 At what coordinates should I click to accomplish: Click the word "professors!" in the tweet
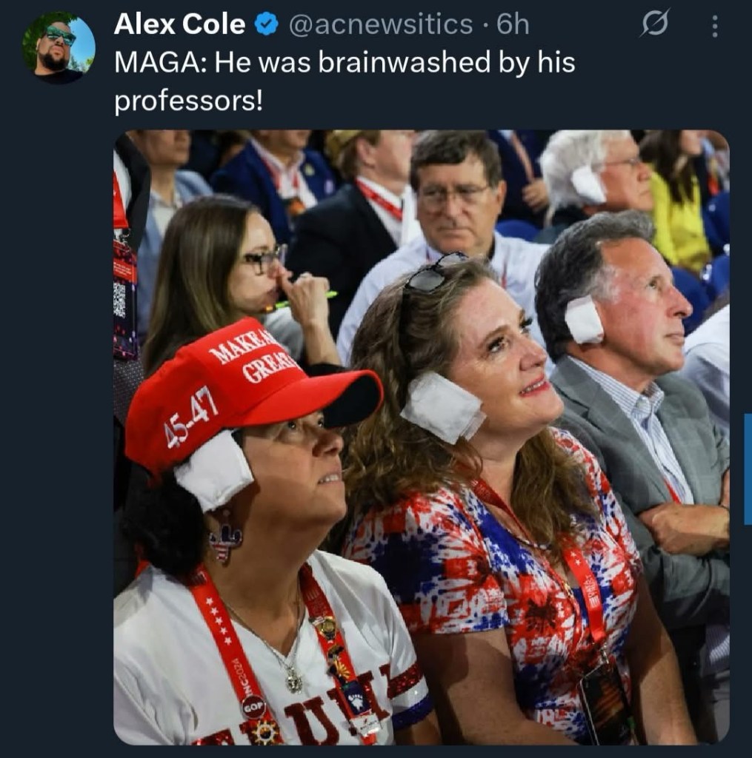[x=188, y=101]
